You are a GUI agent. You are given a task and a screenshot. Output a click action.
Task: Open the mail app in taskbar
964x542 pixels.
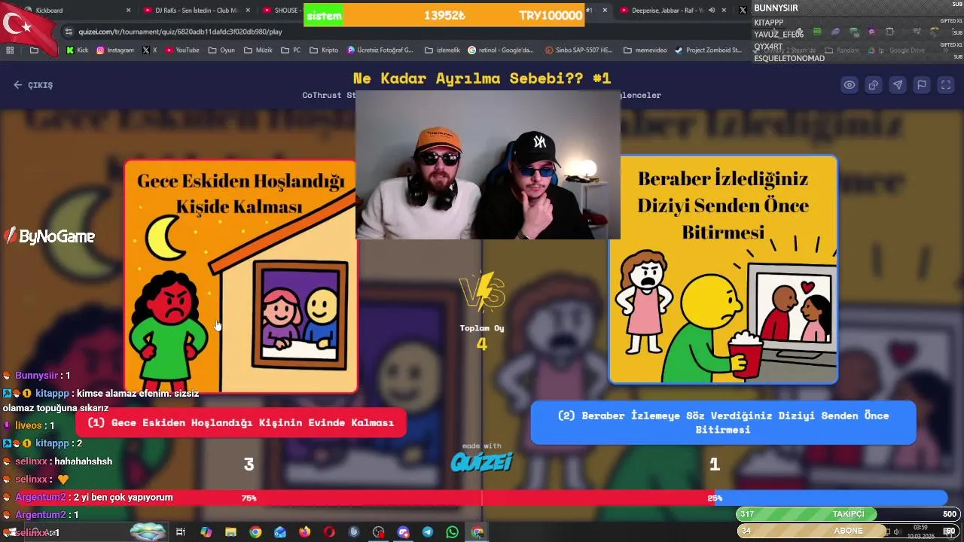tap(280, 532)
